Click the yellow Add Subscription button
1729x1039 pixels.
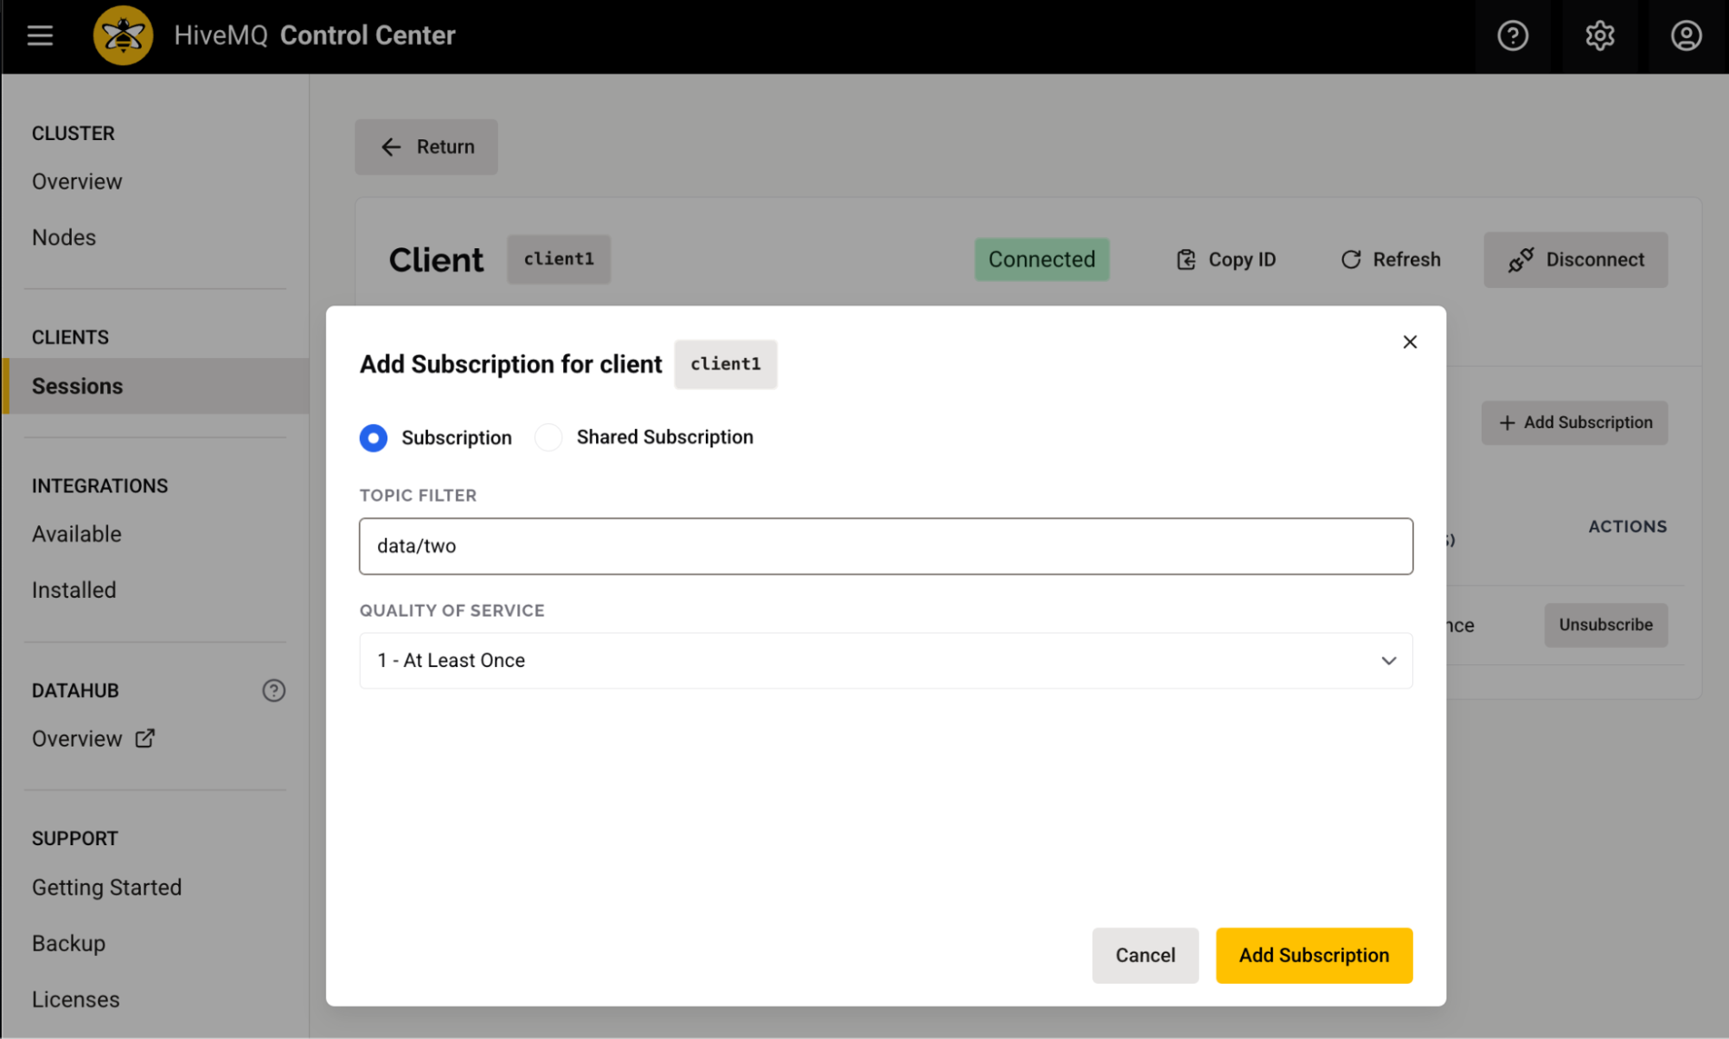tap(1314, 955)
